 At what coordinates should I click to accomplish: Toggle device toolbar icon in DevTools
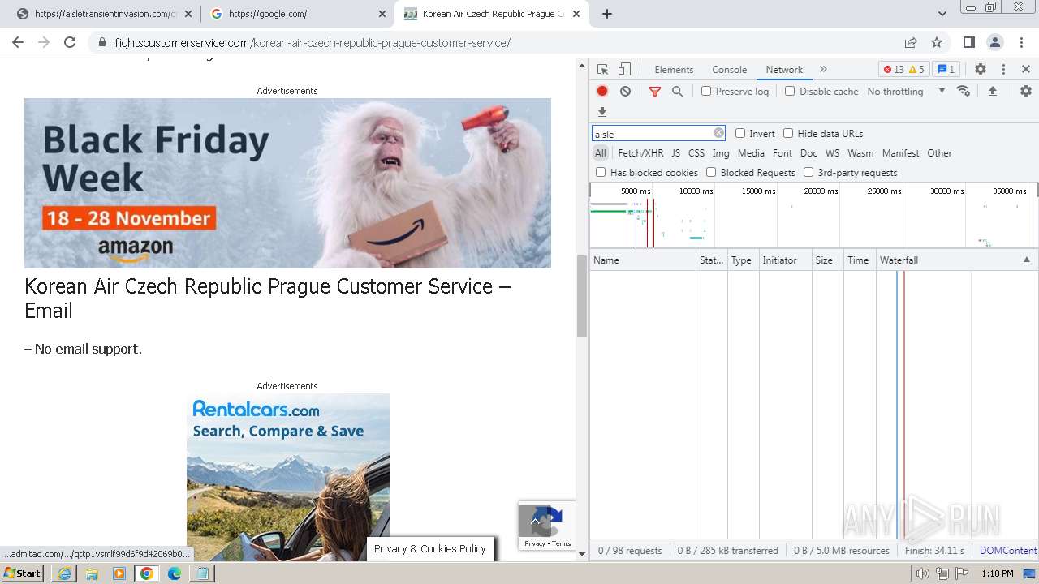click(x=624, y=70)
